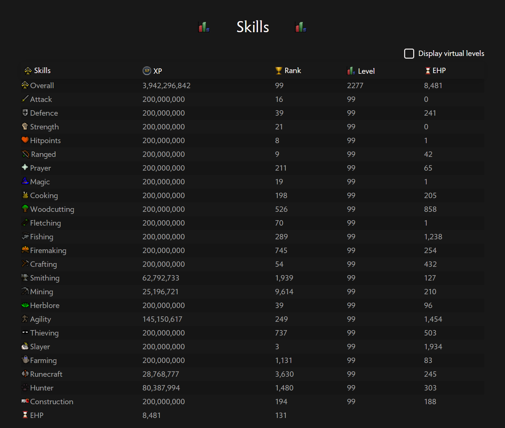Select the Crafting skill name
This screenshot has width=505, height=428.
tap(44, 264)
